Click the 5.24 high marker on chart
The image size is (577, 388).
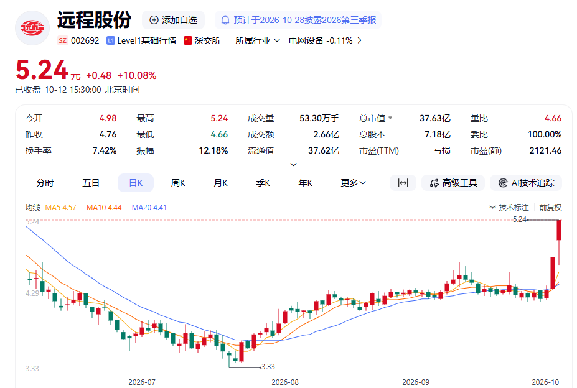520,219
